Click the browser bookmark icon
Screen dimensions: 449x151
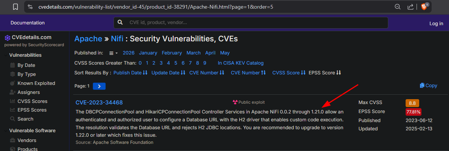15,6
